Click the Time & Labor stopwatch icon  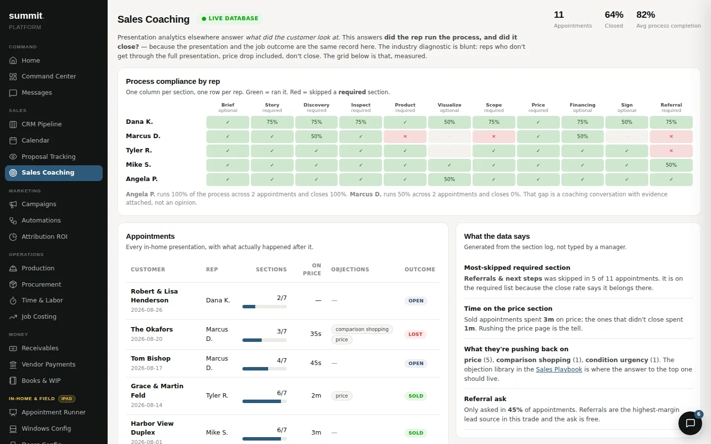13,300
